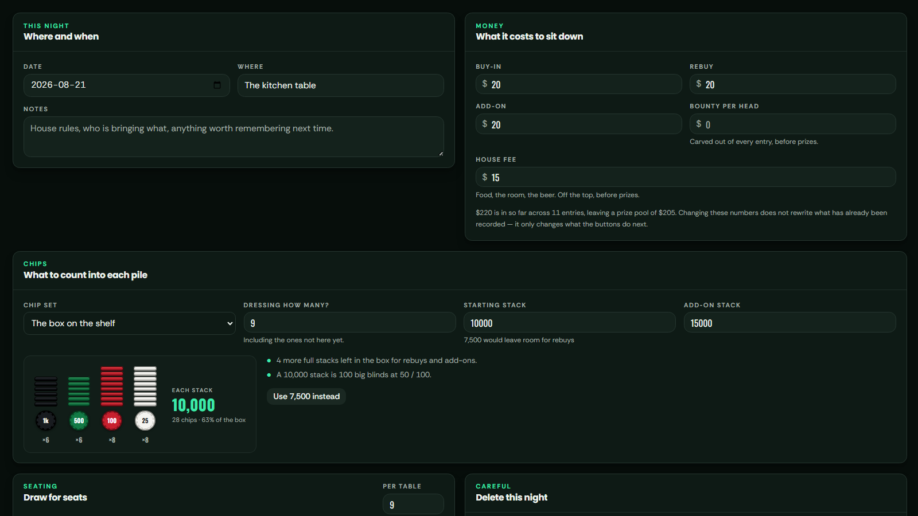Click the What it costs to sit down heading
The image size is (918, 516).
(529, 37)
